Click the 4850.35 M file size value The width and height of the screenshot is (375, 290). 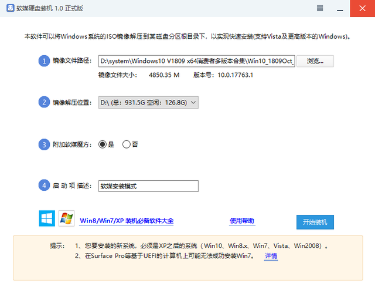point(164,75)
